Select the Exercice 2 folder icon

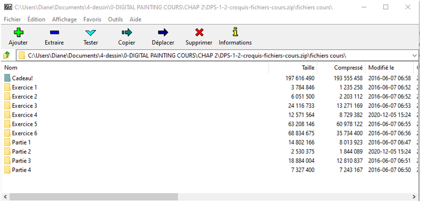[7, 96]
